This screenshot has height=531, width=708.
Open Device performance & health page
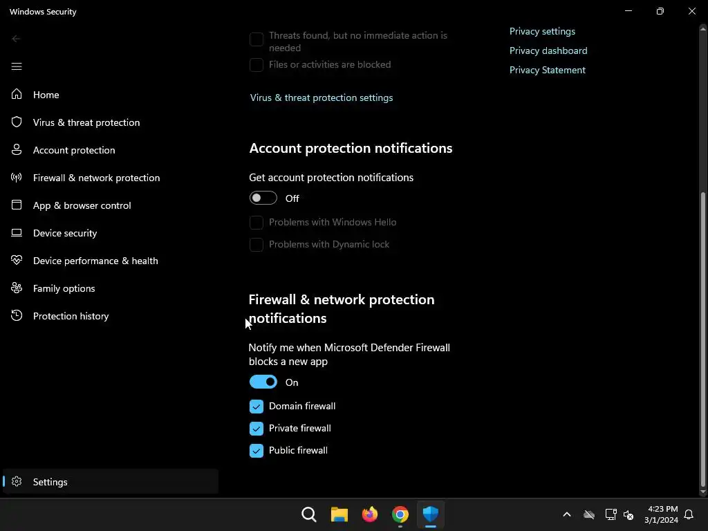(95, 261)
